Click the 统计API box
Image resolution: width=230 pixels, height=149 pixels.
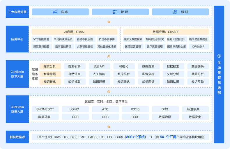click(100, 66)
